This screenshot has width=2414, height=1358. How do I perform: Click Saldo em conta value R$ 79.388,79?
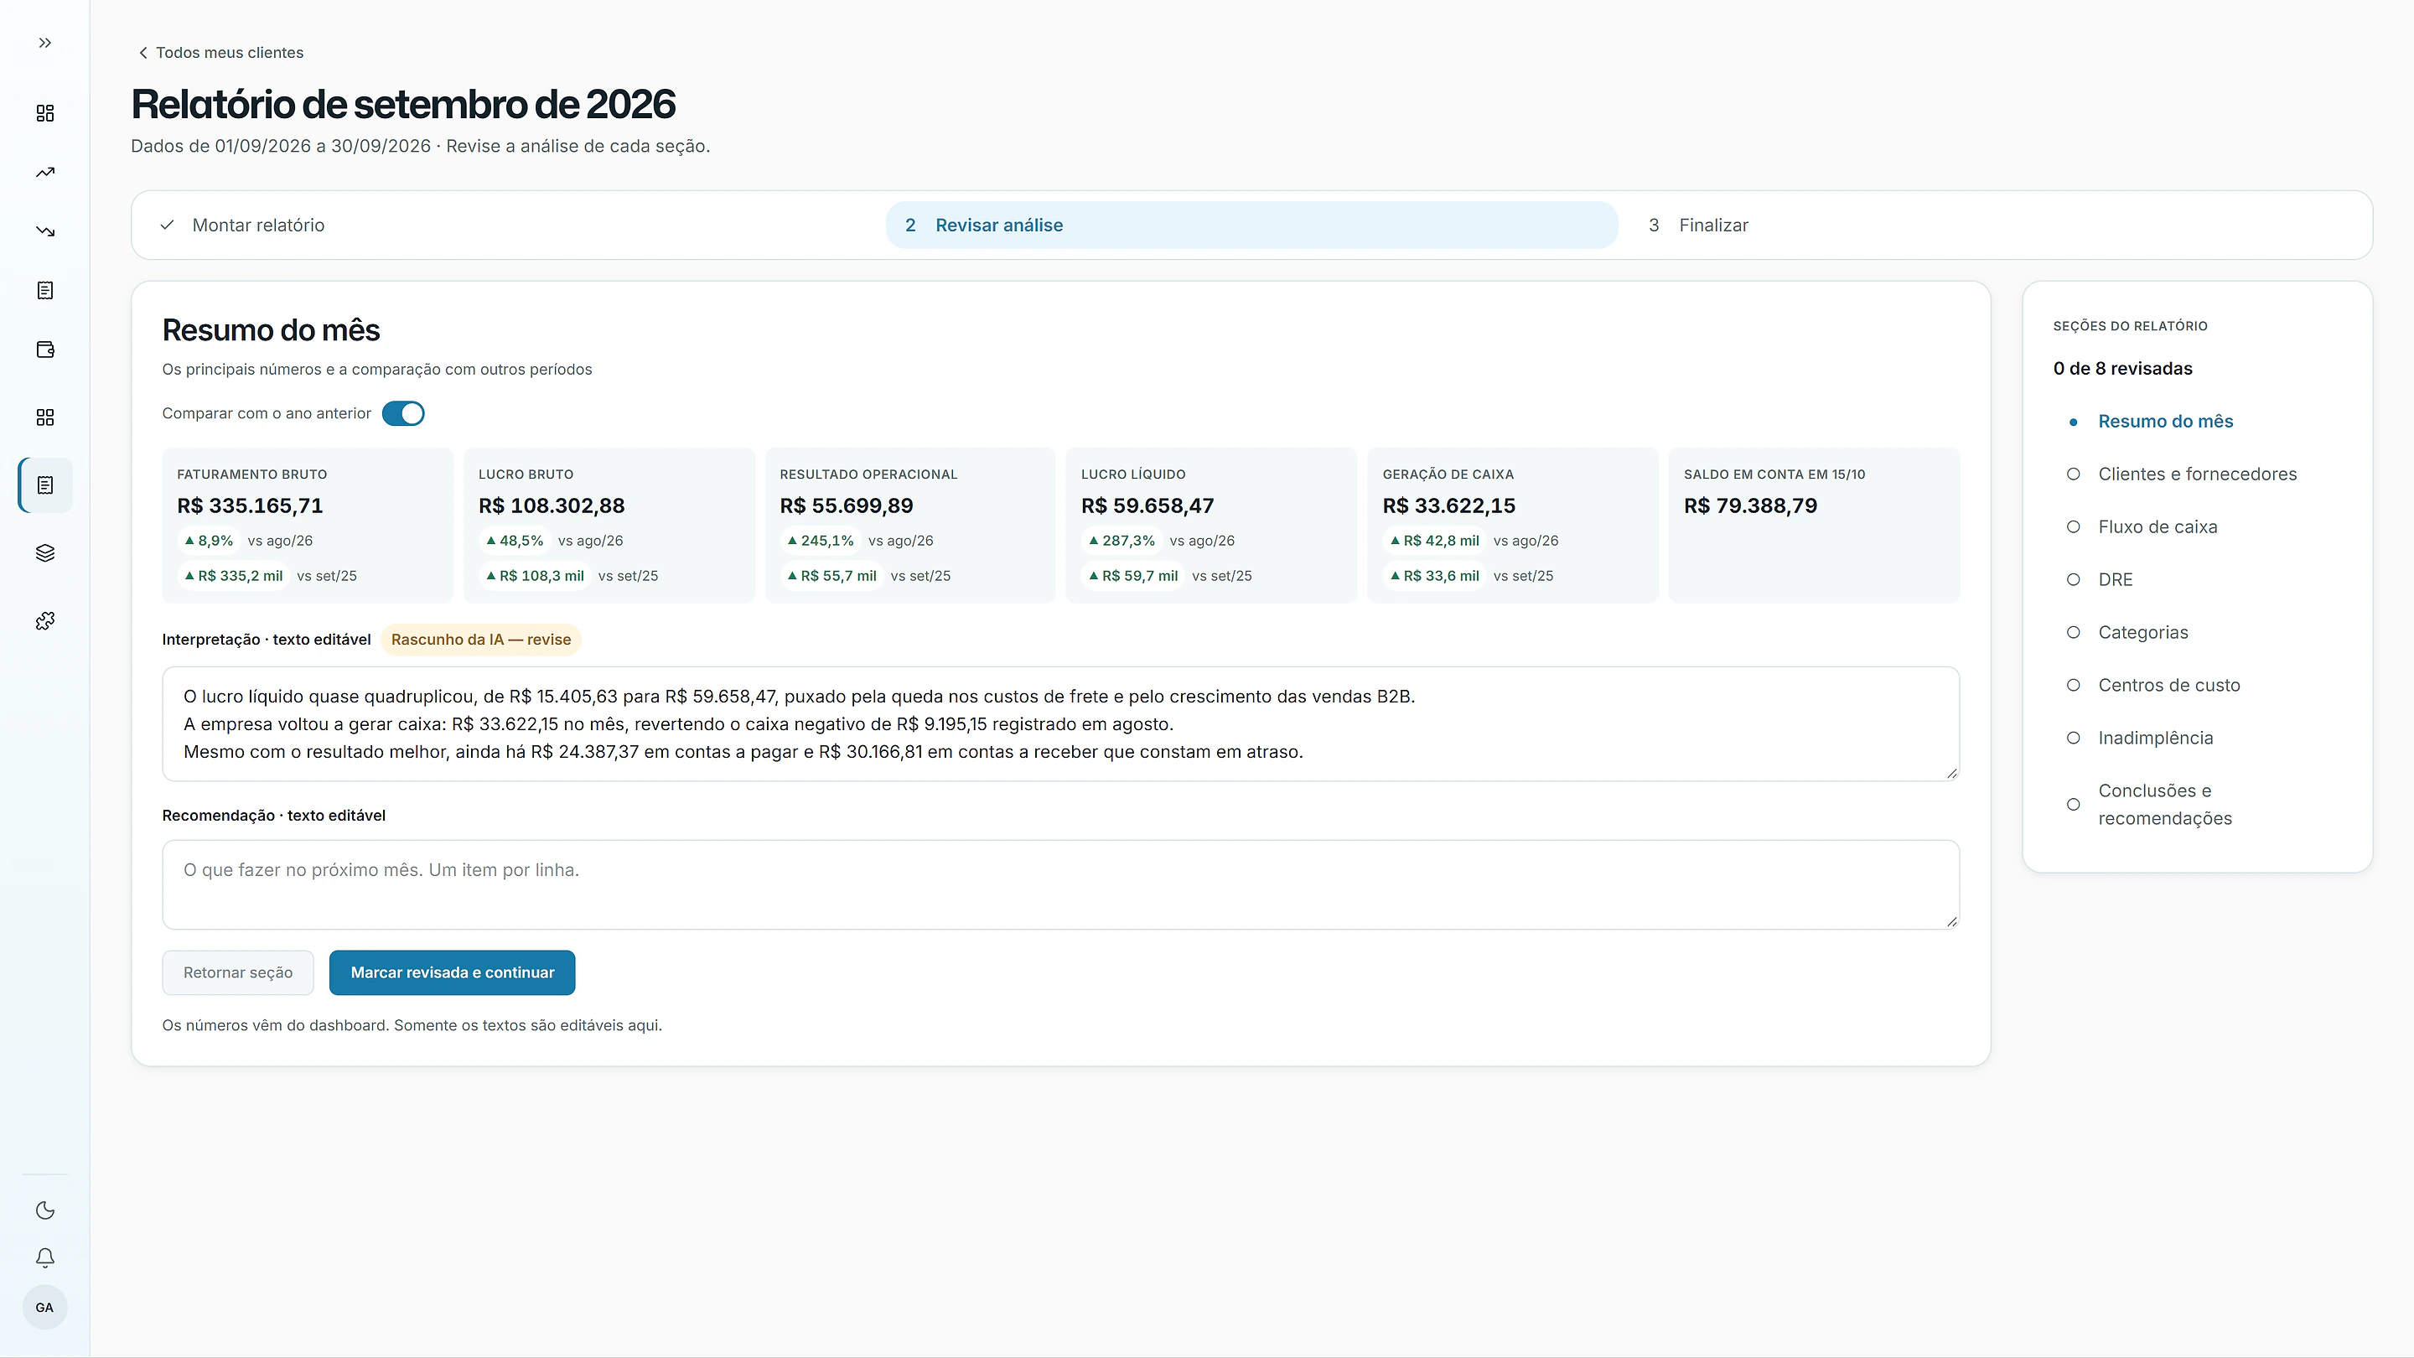pos(1750,506)
